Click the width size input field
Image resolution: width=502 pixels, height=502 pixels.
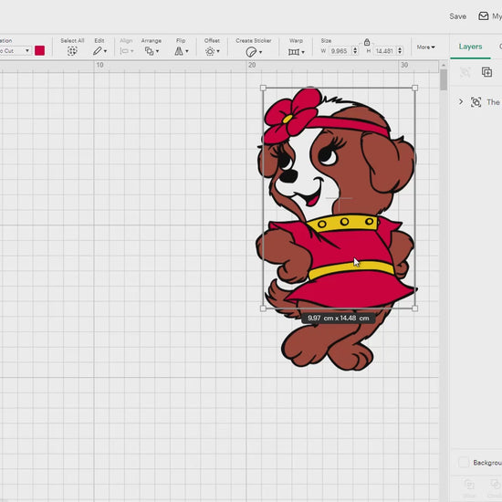340,50
